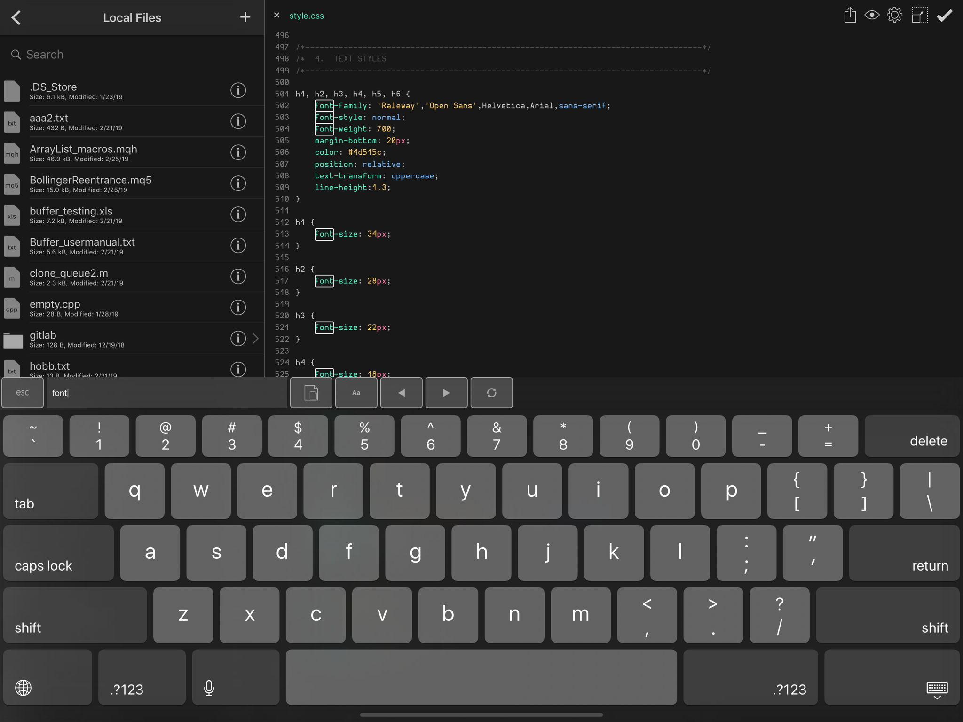This screenshot has height=722, width=963.
Task: Start dictation with microphone key
Action: coord(236,677)
